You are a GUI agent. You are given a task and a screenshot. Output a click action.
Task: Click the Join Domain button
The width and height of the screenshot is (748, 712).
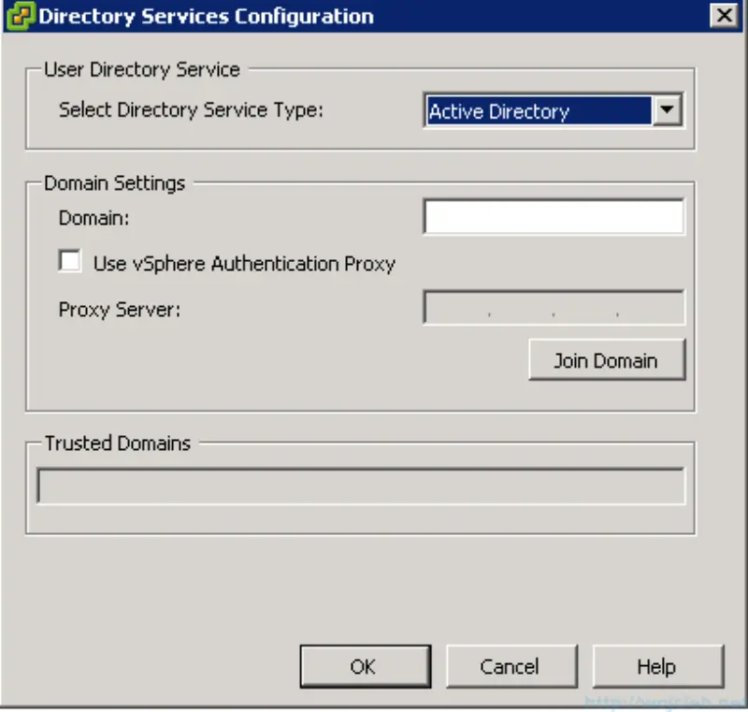coord(606,360)
